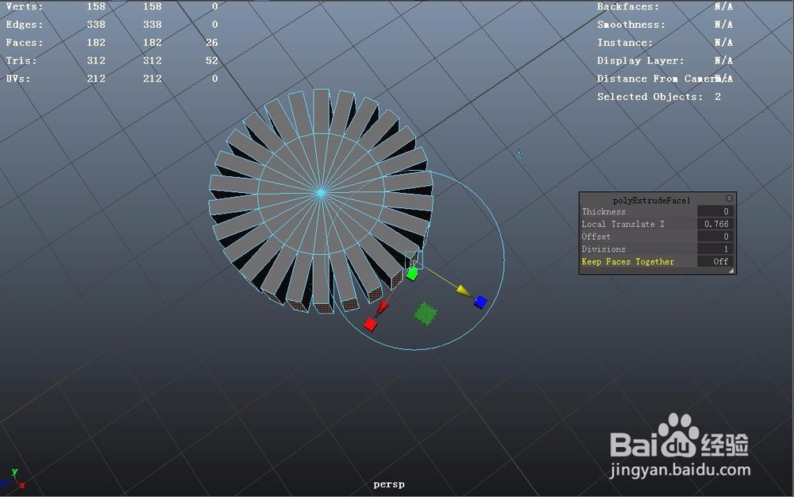Viewport: 794px width, 497px height.
Task: Click the polyExtrudeFace1 panel options icon
Action: 729,198
